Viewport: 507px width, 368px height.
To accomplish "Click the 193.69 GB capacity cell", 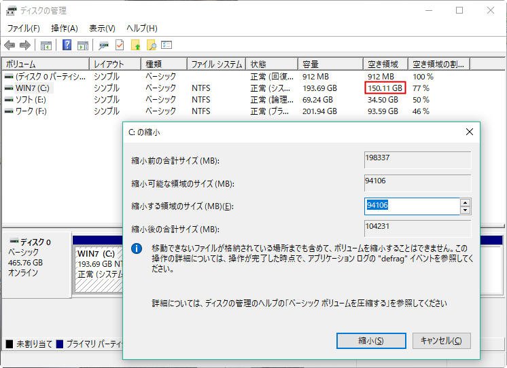I will click(x=320, y=88).
